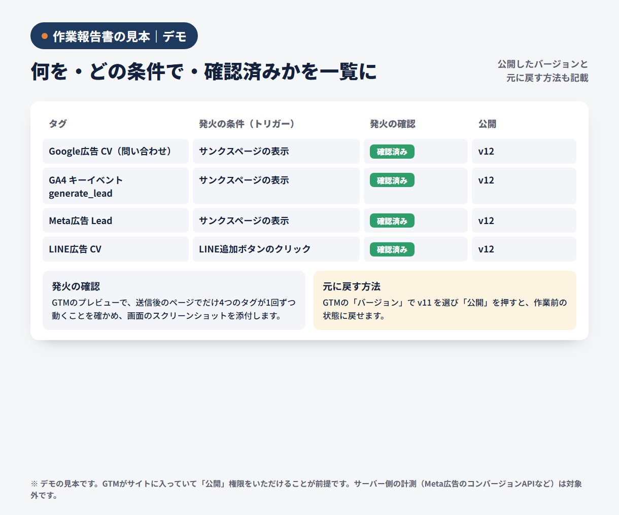Click the 確認済み badge in GA4 row

tap(392, 180)
